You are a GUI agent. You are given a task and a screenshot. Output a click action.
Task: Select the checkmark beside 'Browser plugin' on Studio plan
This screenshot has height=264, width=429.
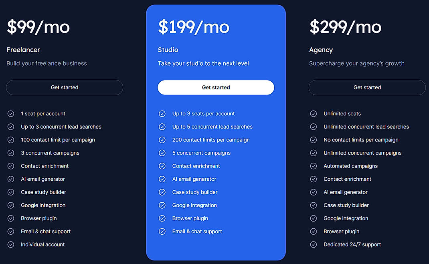pyautogui.click(x=162, y=218)
